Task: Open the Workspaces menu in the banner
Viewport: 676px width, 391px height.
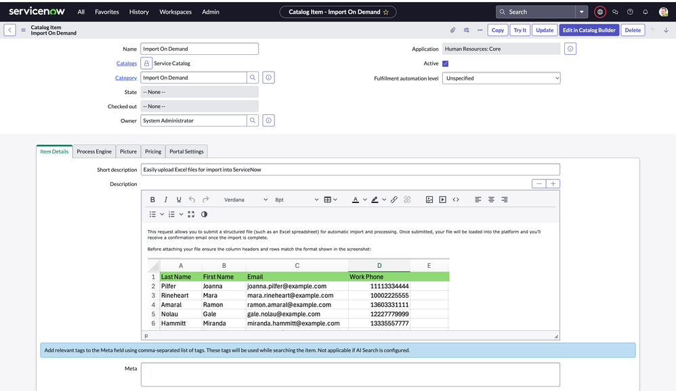Action: (175, 11)
